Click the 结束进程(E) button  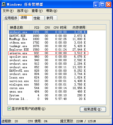[93, 109]
